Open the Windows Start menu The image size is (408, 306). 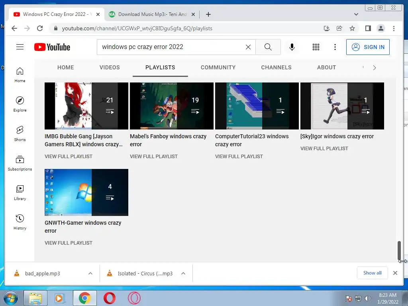[11, 298]
